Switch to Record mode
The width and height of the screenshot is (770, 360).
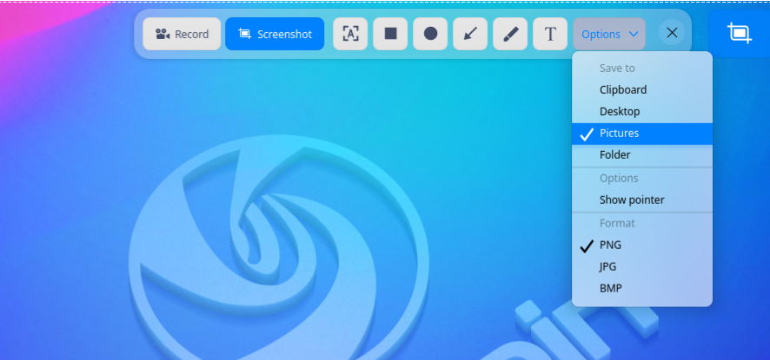point(182,34)
